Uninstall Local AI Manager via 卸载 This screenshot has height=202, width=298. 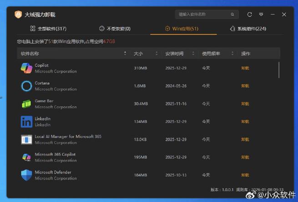[245, 140]
